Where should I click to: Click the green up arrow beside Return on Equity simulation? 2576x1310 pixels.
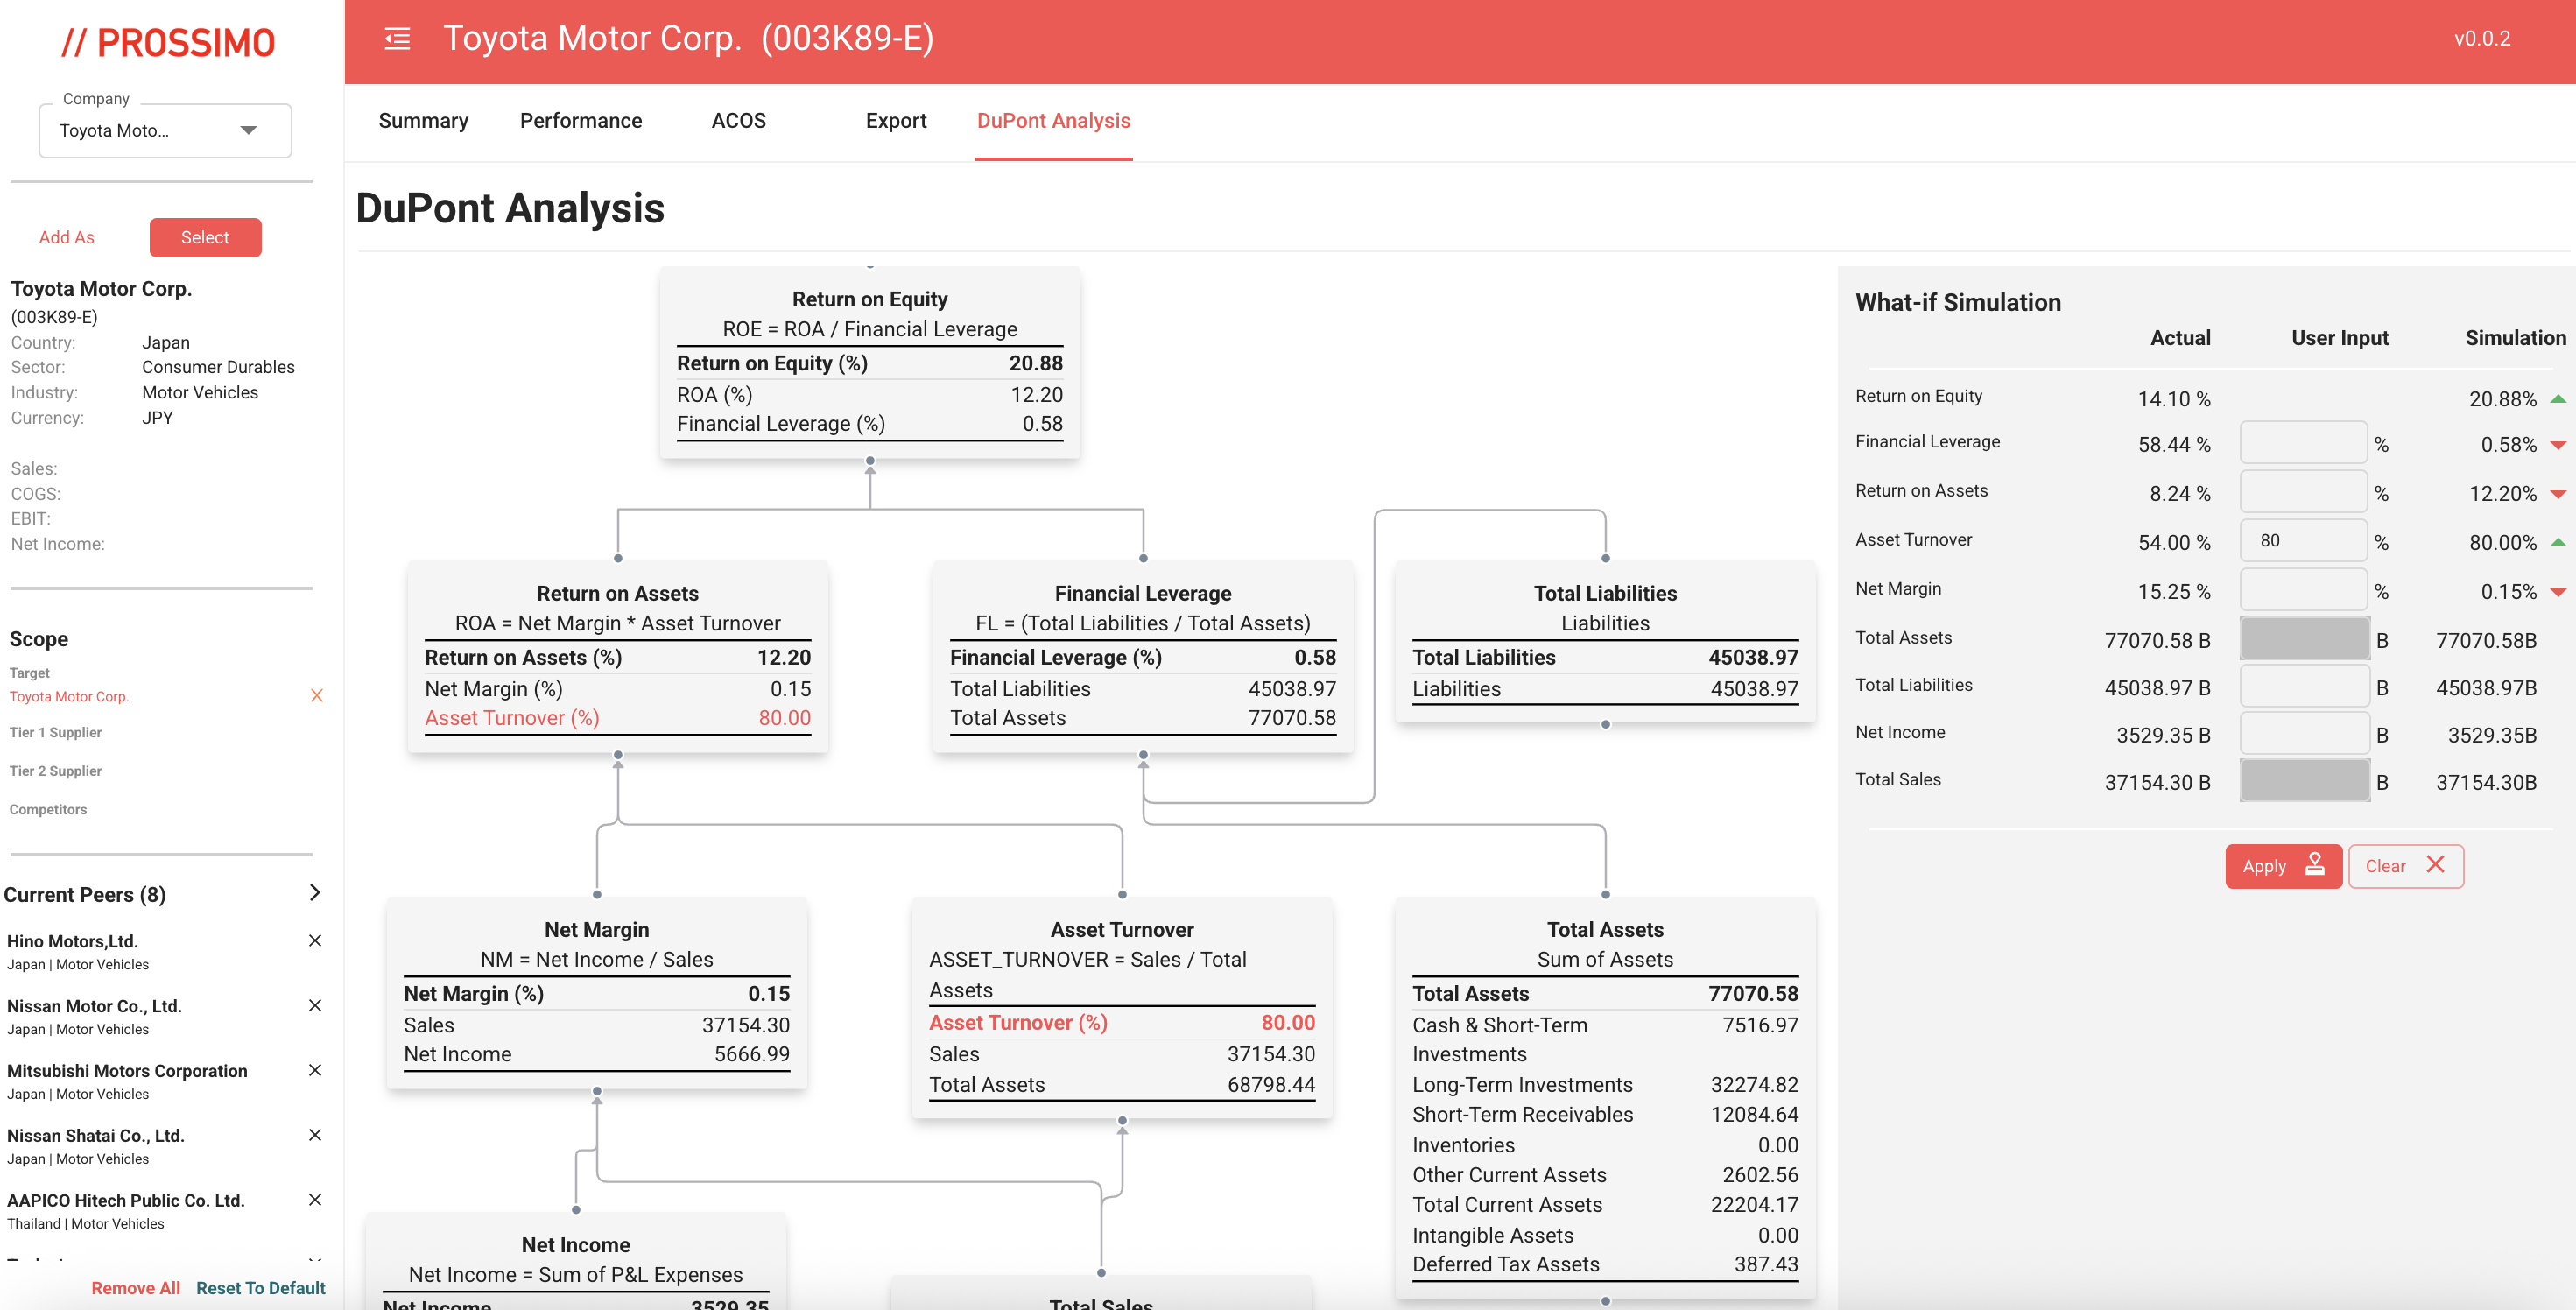[x=2557, y=399]
